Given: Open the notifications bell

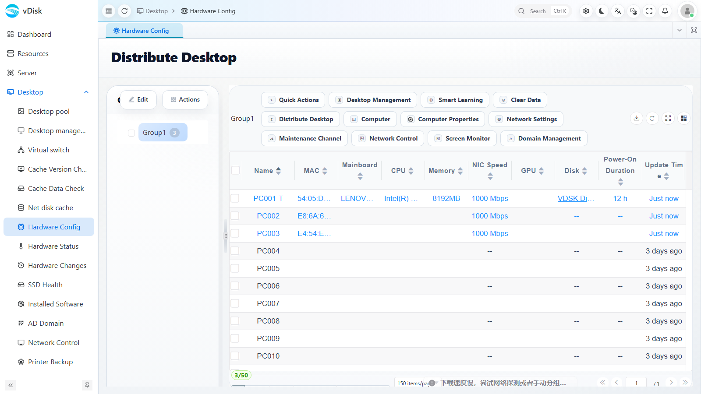Looking at the screenshot, I should [665, 11].
